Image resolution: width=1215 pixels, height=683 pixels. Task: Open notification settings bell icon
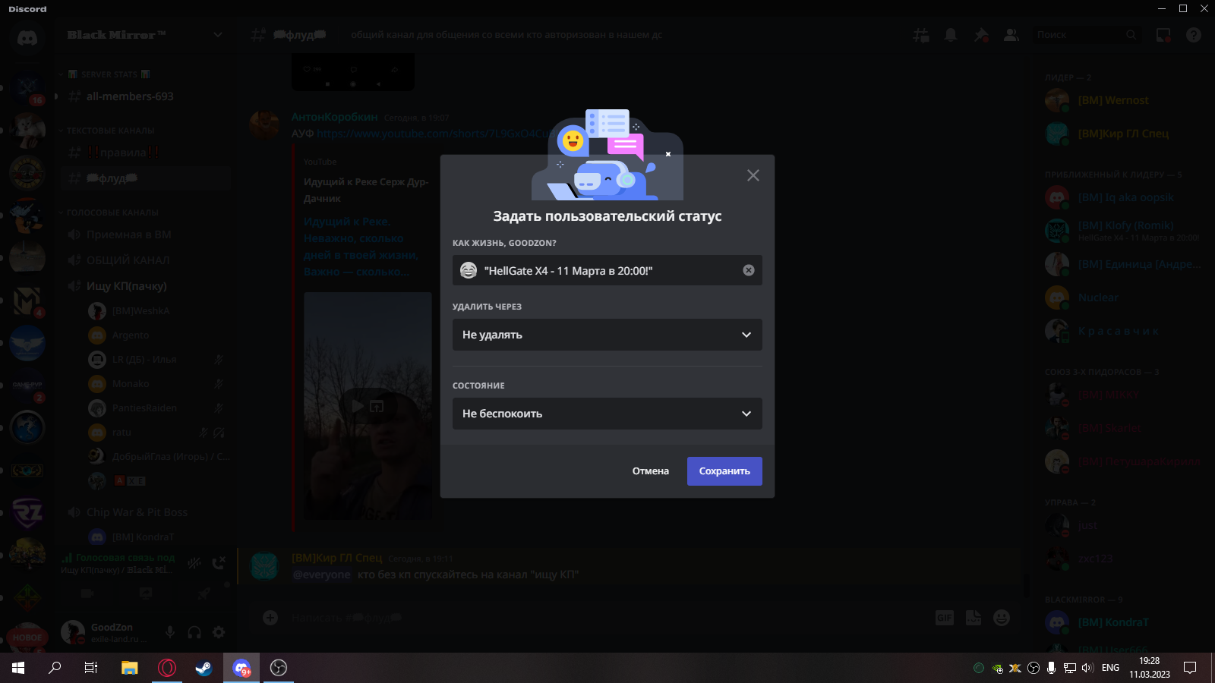(951, 35)
